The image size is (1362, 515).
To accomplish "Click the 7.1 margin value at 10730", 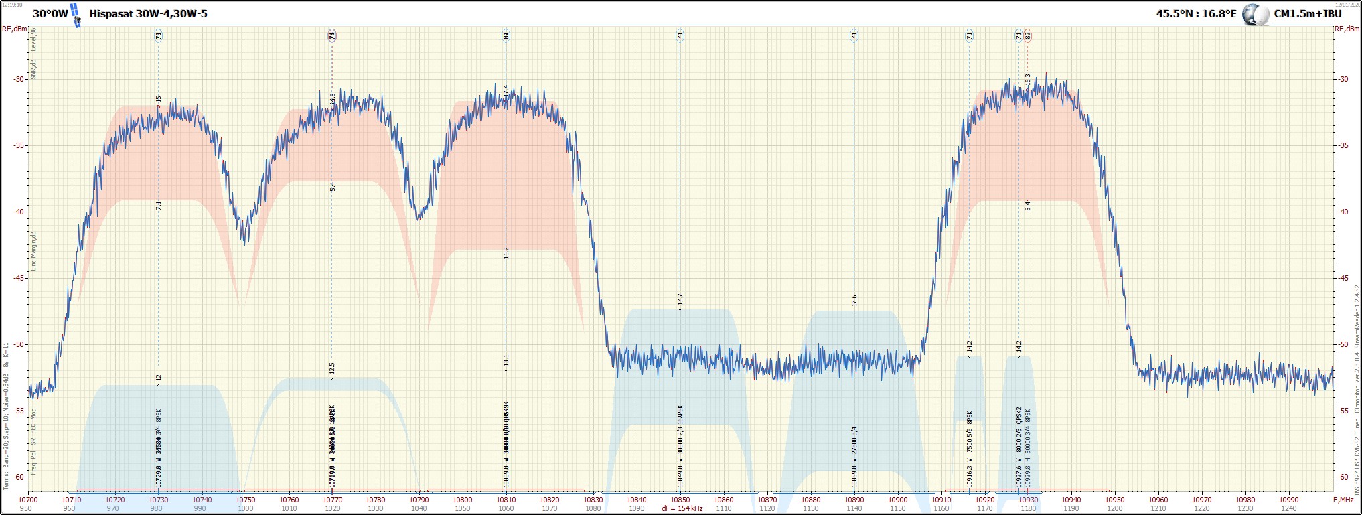I will pyautogui.click(x=159, y=206).
